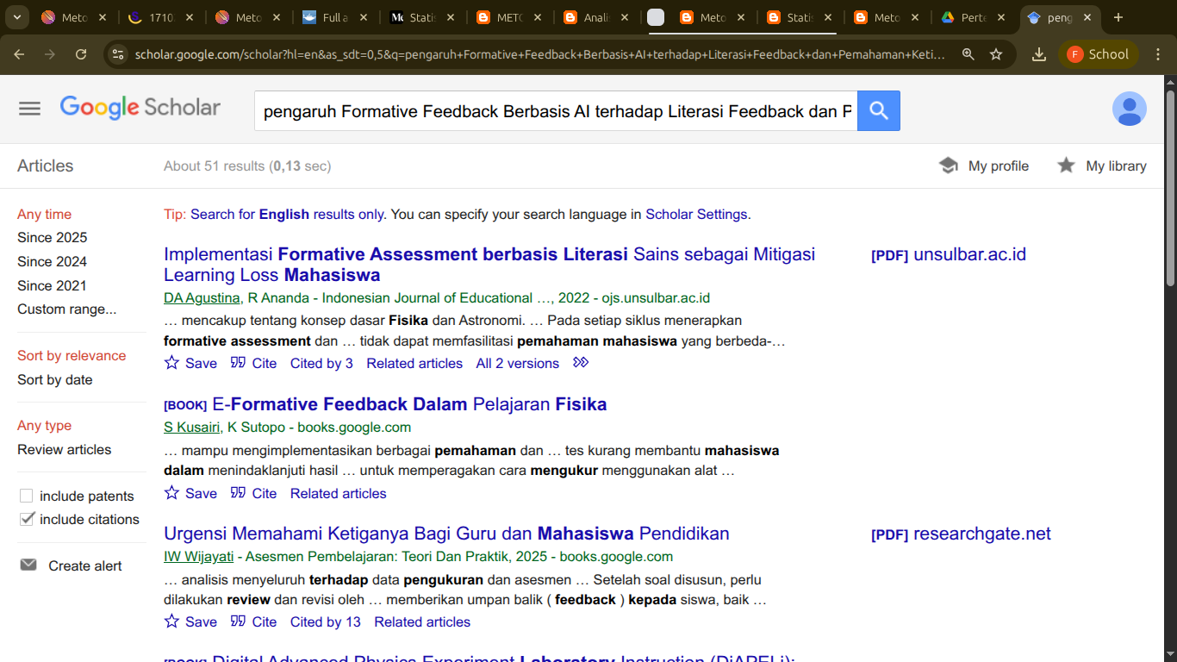Click Cite quote icon for E-Formative Feedback book
1177x662 pixels.
click(239, 493)
